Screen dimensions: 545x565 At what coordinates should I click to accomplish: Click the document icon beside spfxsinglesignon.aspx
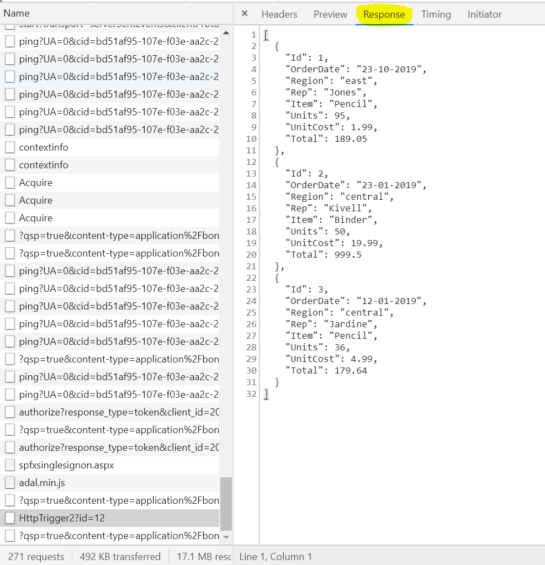[x=10, y=465]
